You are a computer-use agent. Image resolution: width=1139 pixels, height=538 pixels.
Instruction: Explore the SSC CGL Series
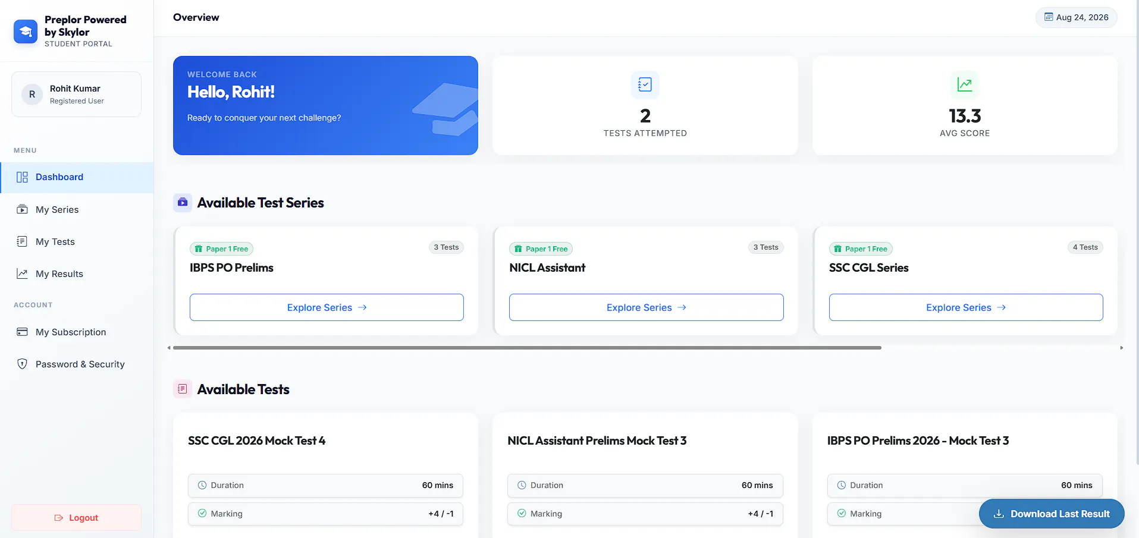click(966, 307)
